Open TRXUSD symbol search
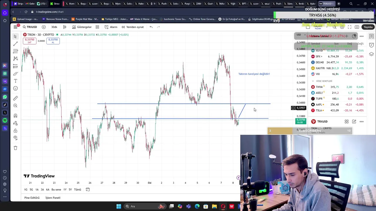The image size is (376, 211). [x=30, y=27]
